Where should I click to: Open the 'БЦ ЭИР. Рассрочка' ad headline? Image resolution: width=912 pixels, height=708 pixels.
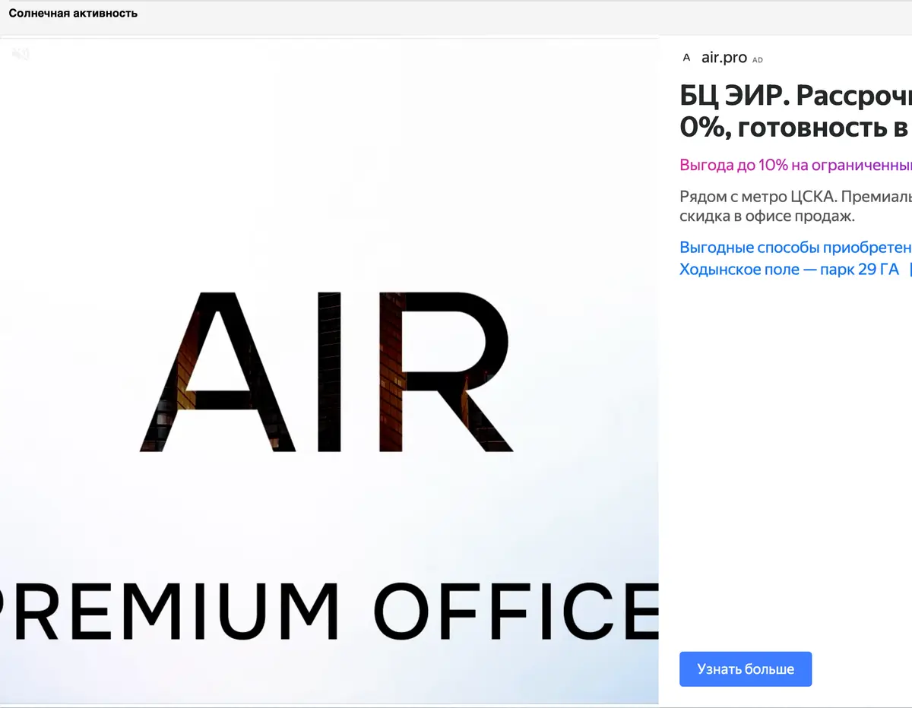click(x=795, y=96)
